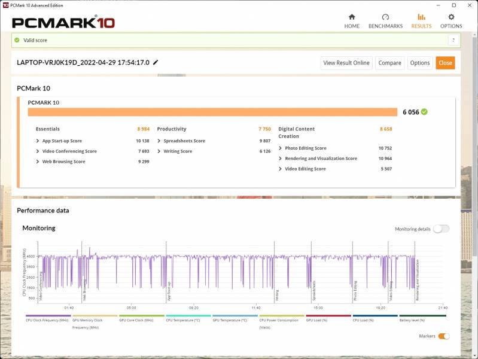Expand Spreadsheets Score
Viewport: 478px width, 359px height.
159,141
